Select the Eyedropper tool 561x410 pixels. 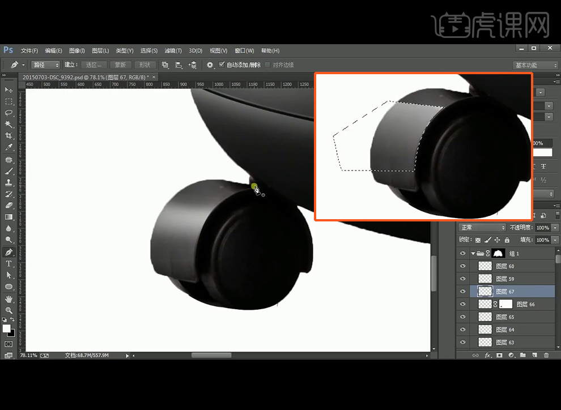(x=8, y=147)
